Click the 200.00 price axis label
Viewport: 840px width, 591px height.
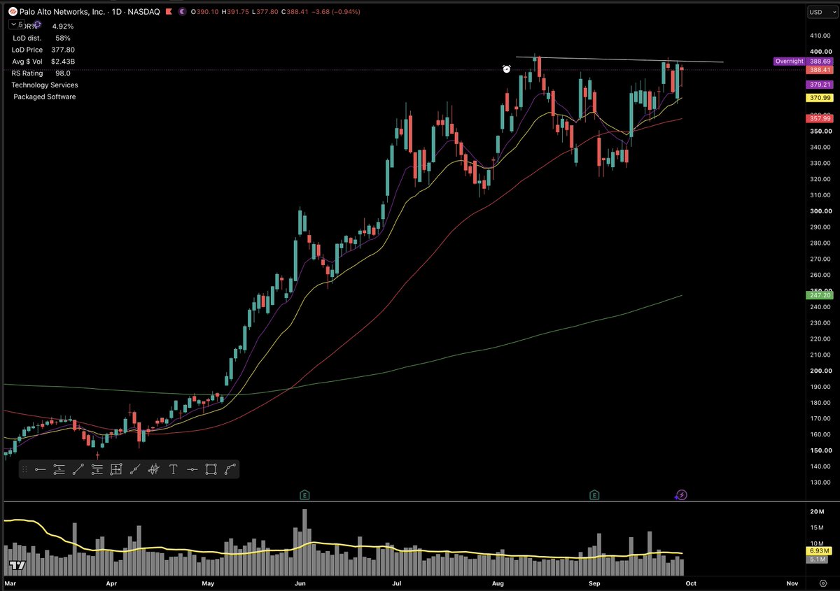pos(820,371)
